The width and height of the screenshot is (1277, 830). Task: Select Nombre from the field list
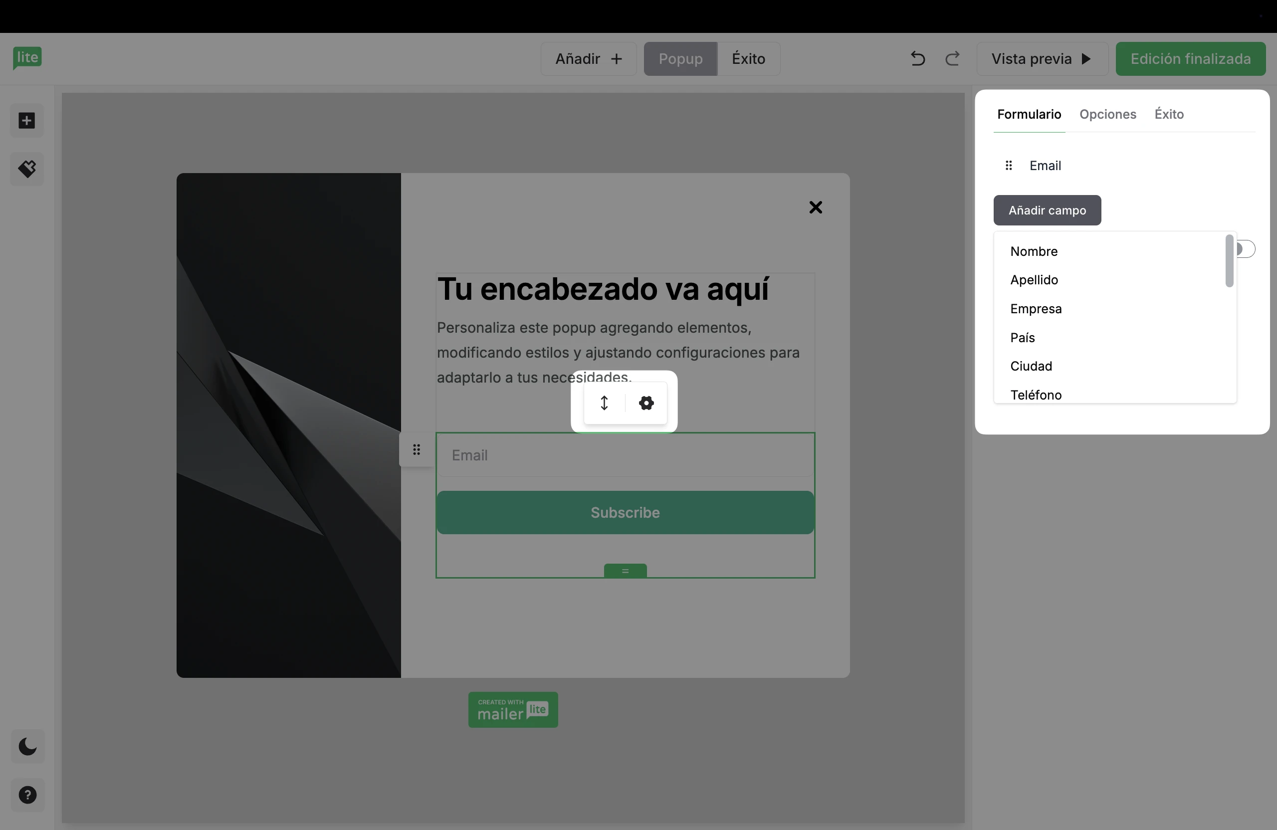pyautogui.click(x=1034, y=251)
